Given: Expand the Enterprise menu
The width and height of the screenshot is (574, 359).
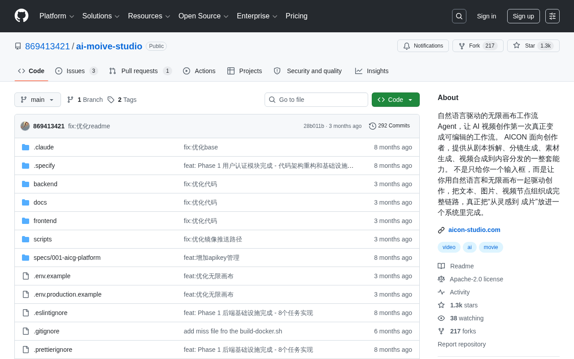Looking at the screenshot, I should click(257, 16).
